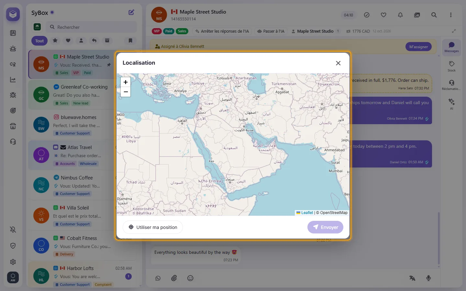Select the Tout filter tab
The width and height of the screenshot is (466, 291).
39,41
